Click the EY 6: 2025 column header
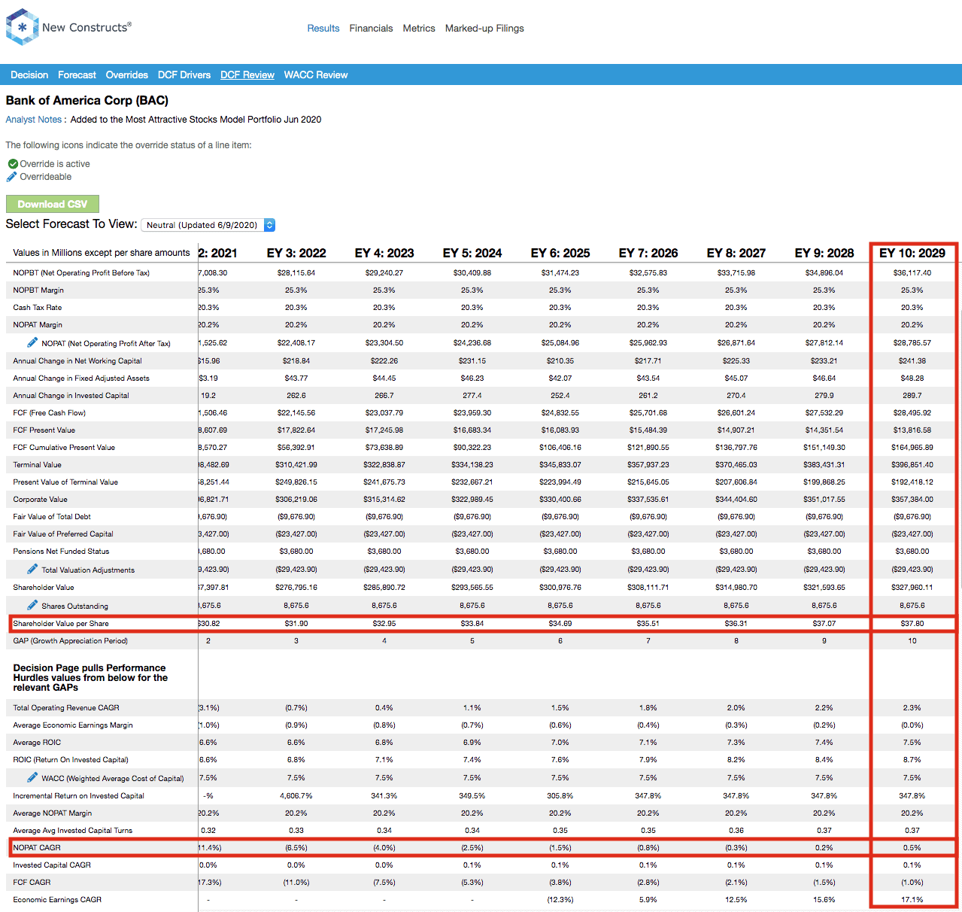The height and width of the screenshot is (912, 962). tap(560, 253)
